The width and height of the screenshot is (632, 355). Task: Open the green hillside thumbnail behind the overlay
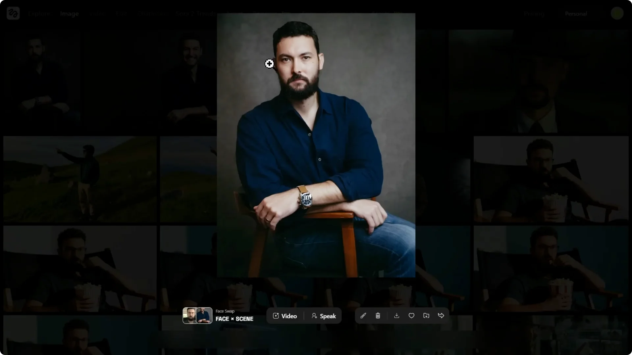80,179
